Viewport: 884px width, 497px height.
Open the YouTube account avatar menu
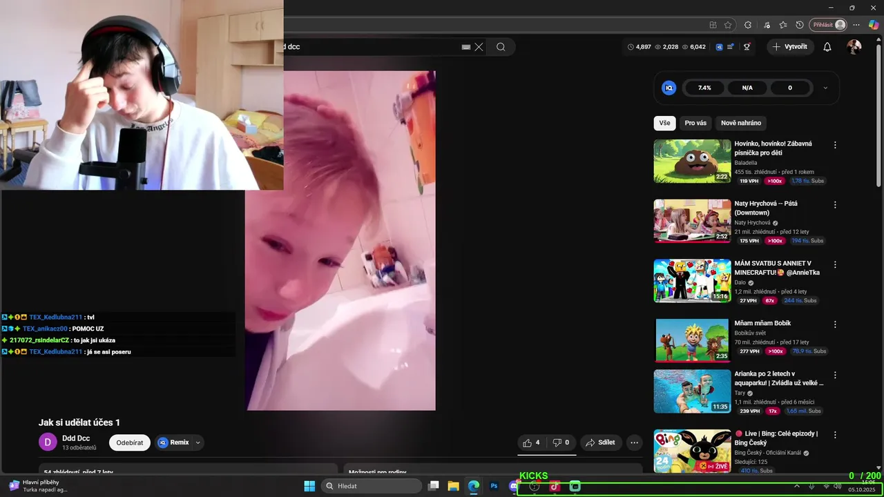tap(854, 47)
